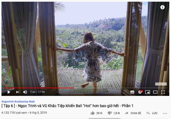Mute the video volume
This screenshot has height=119, width=171.
(x=25, y=92)
